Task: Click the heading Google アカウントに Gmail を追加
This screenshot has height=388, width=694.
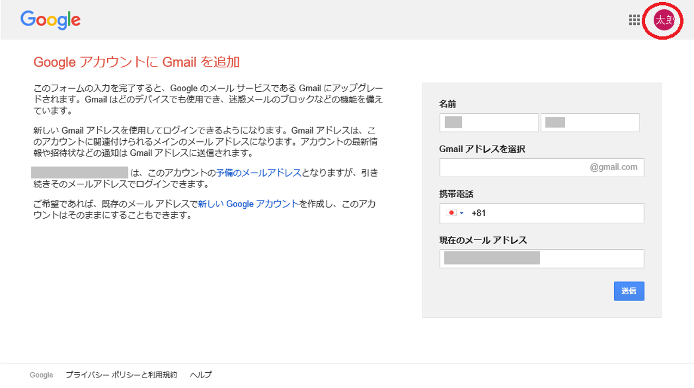Action: click(137, 62)
